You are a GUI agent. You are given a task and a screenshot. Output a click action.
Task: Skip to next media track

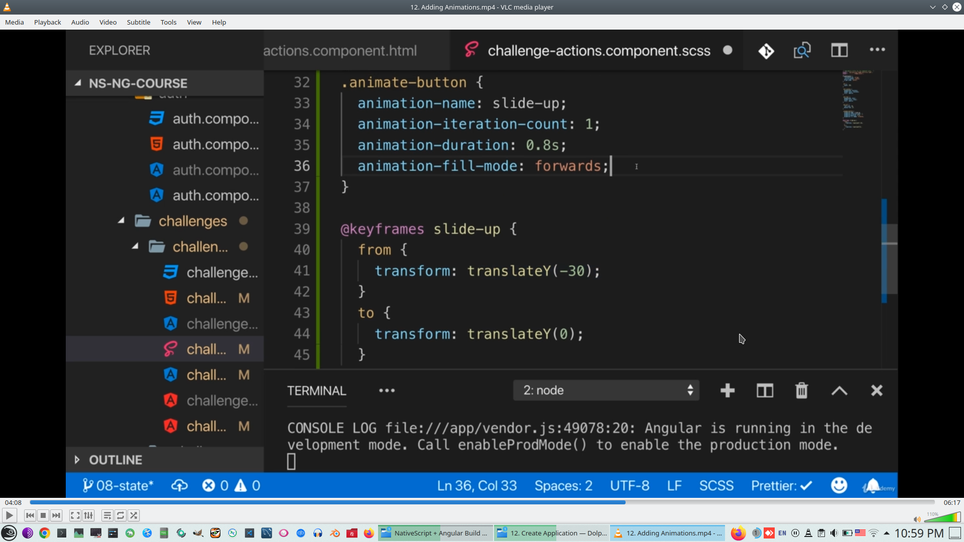click(56, 515)
